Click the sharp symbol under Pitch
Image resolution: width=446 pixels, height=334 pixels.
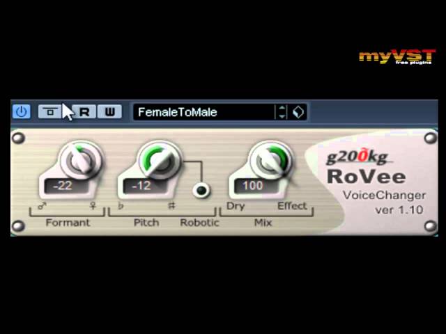pos(171,206)
